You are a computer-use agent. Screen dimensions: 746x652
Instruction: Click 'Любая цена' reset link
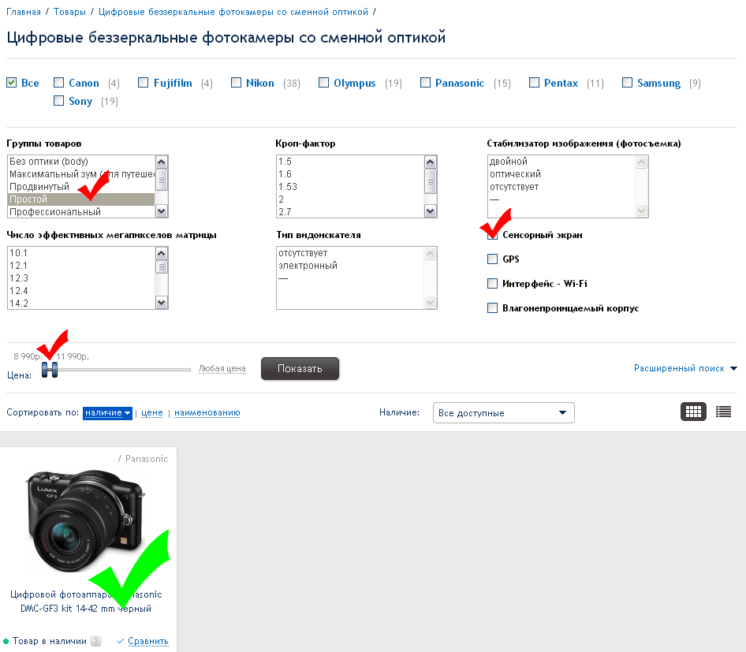click(222, 368)
